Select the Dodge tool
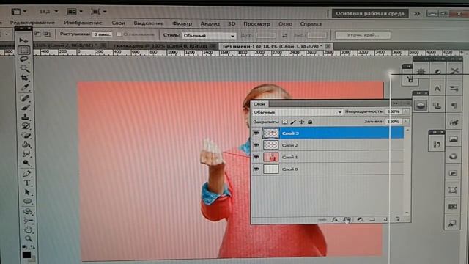The height and width of the screenshot is (264, 469). pyautogui.click(x=26, y=163)
